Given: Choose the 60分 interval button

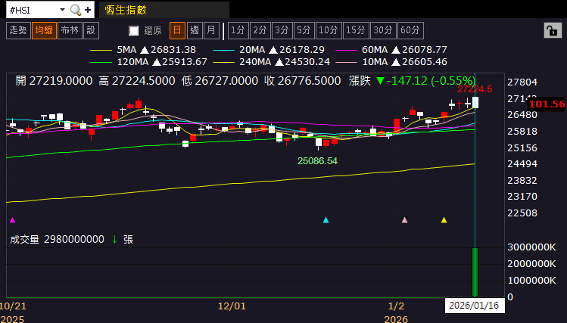Looking at the screenshot, I should pyautogui.click(x=410, y=30).
